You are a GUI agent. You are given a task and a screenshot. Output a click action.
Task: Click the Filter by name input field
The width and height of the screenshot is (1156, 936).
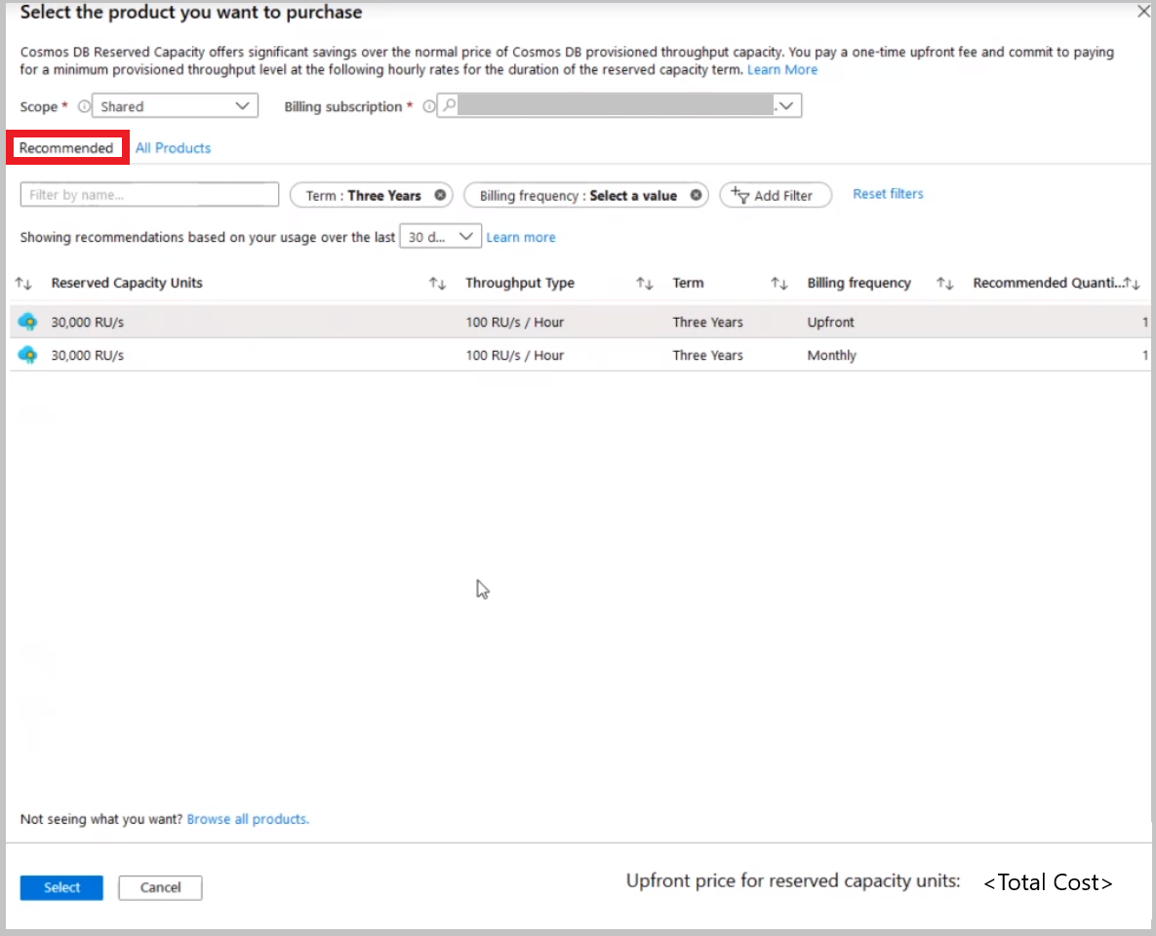149,195
